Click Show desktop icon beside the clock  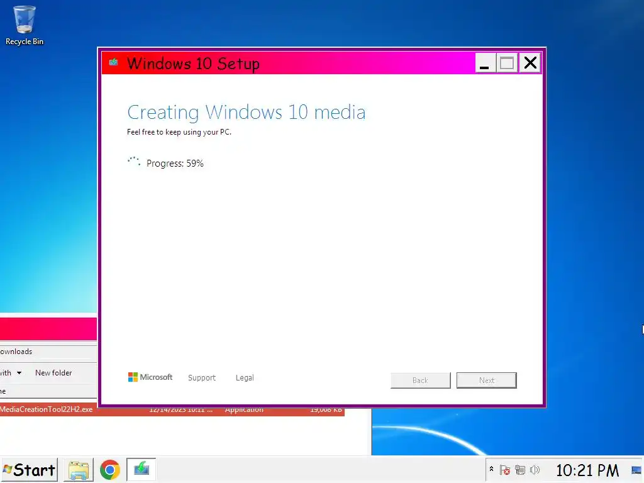coord(636,470)
